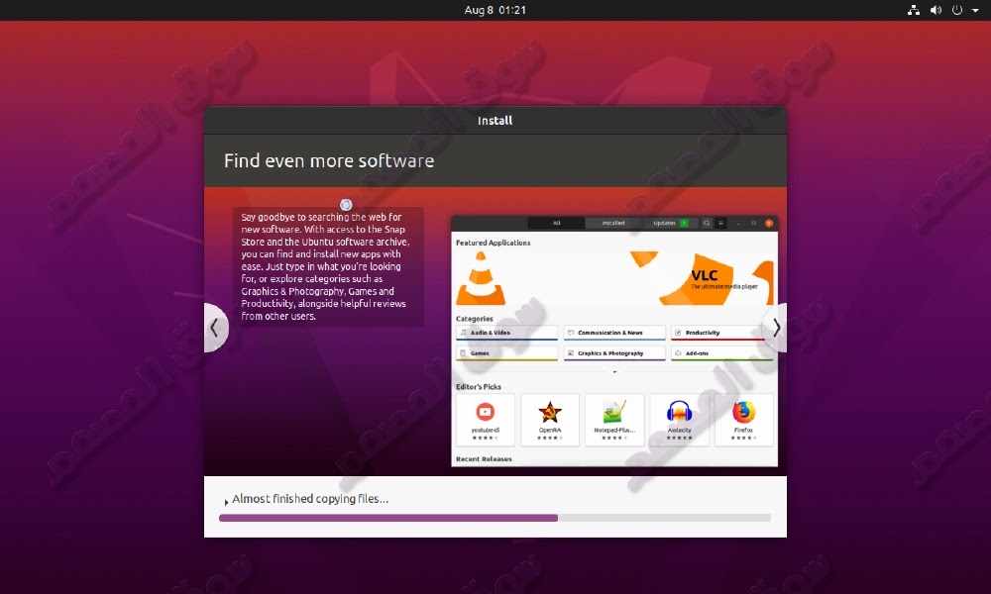Open the Aug 8 01:21 clock menu
The height and width of the screenshot is (594, 991).
(495, 10)
